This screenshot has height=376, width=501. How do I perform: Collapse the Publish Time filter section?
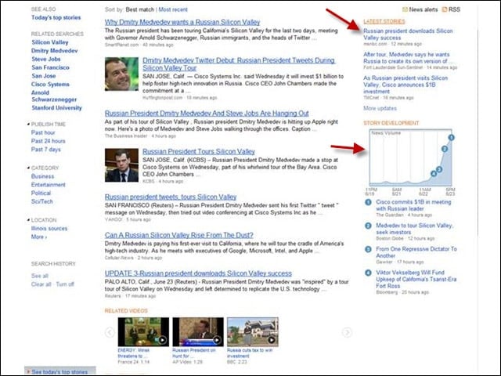click(x=28, y=124)
